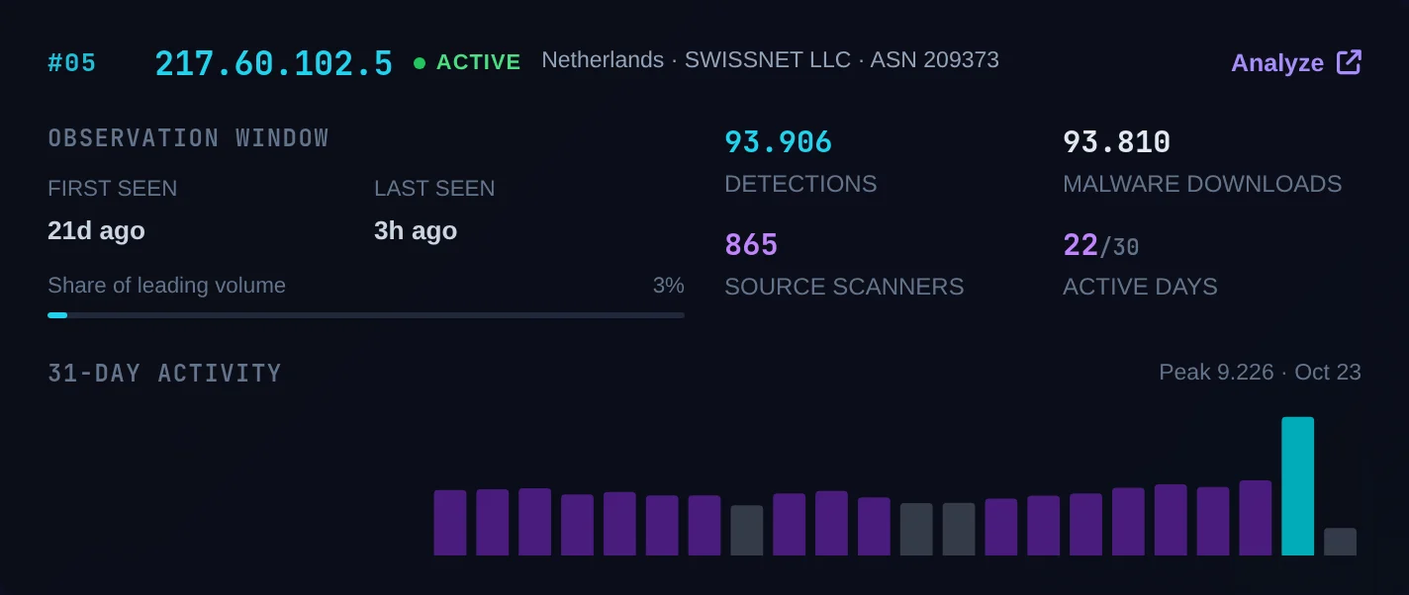Click the 22/30 active days value
1409x595 pixels.
click(x=1101, y=245)
